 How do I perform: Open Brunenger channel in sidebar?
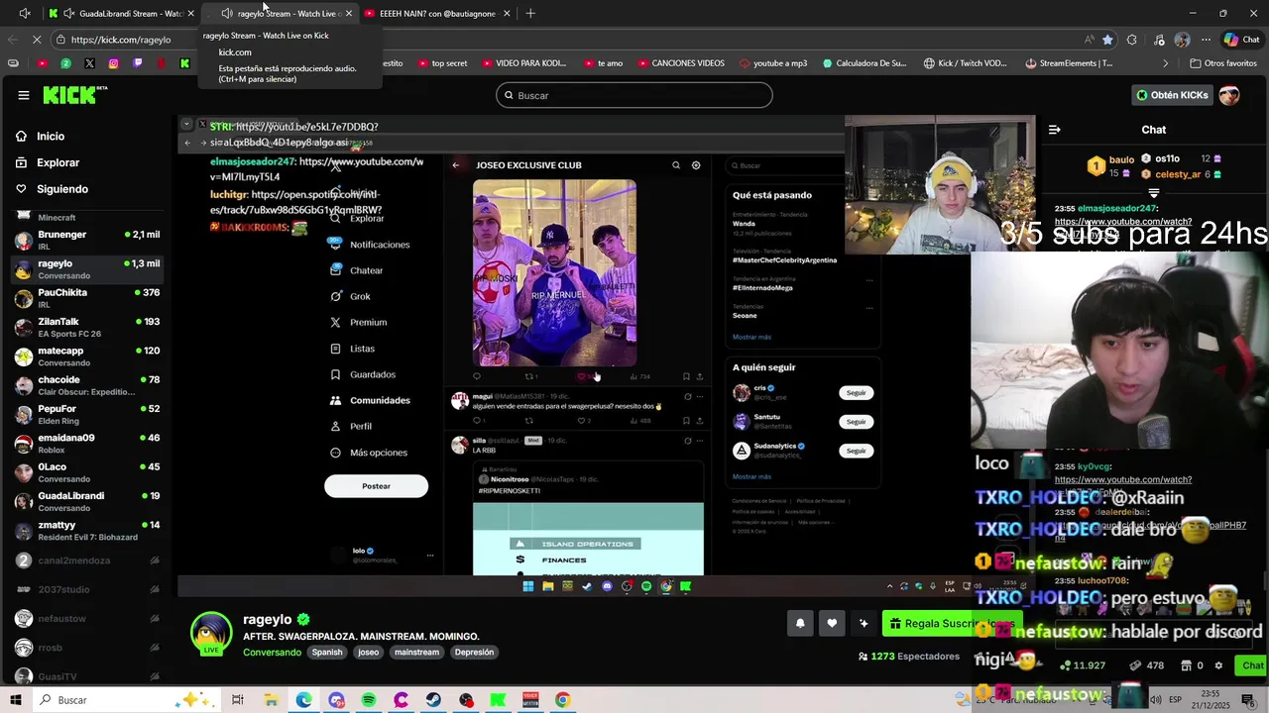pos(87,241)
